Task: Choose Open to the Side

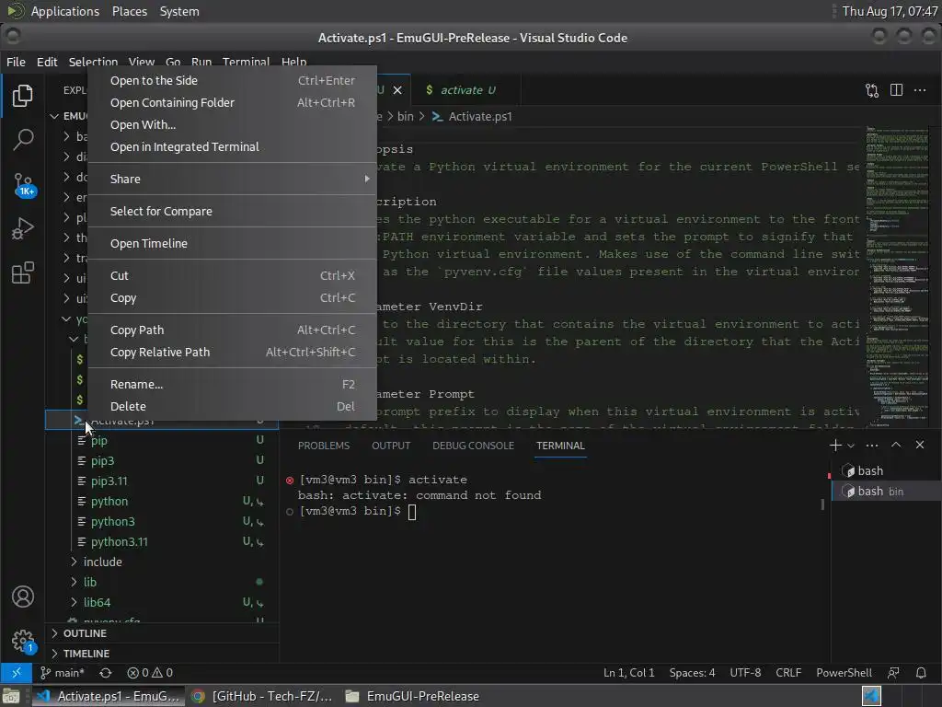Action: [232, 81]
